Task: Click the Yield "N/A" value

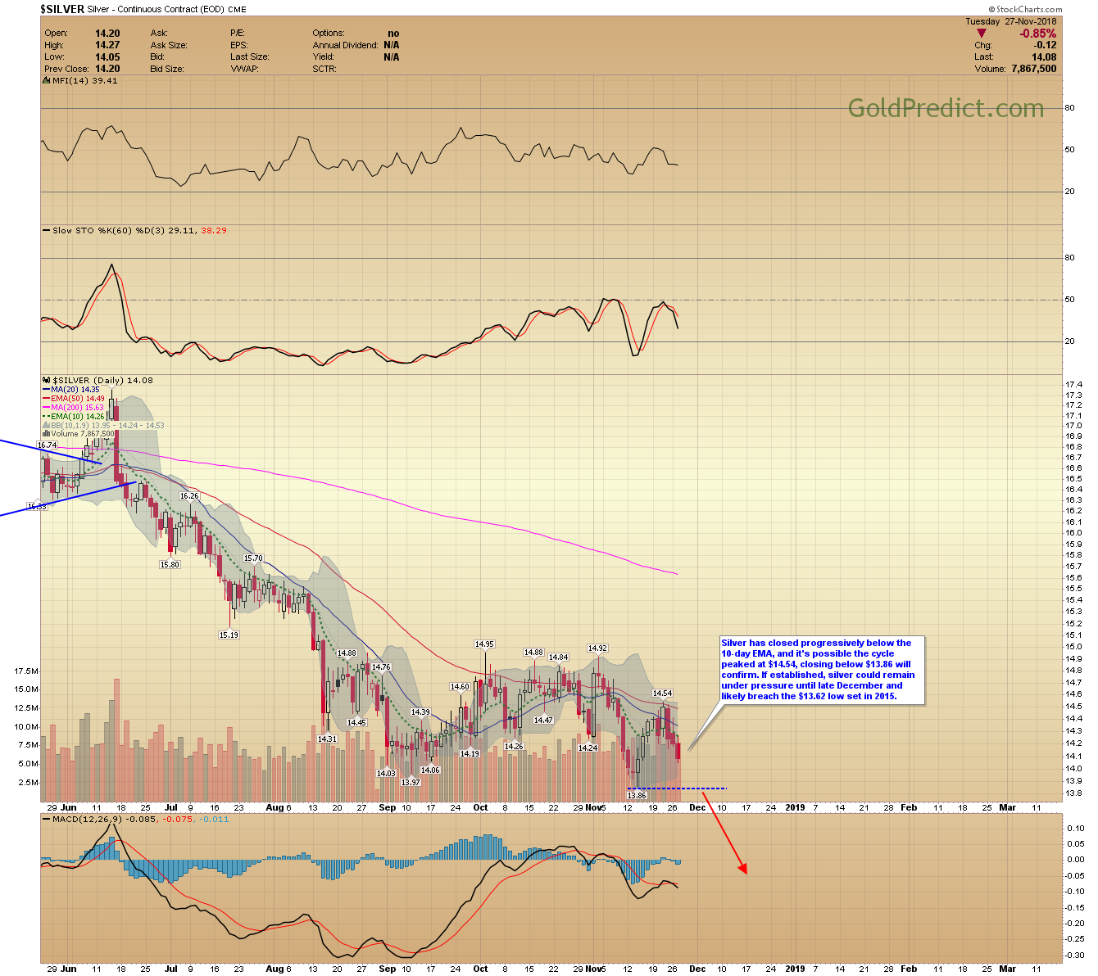Action: [392, 57]
